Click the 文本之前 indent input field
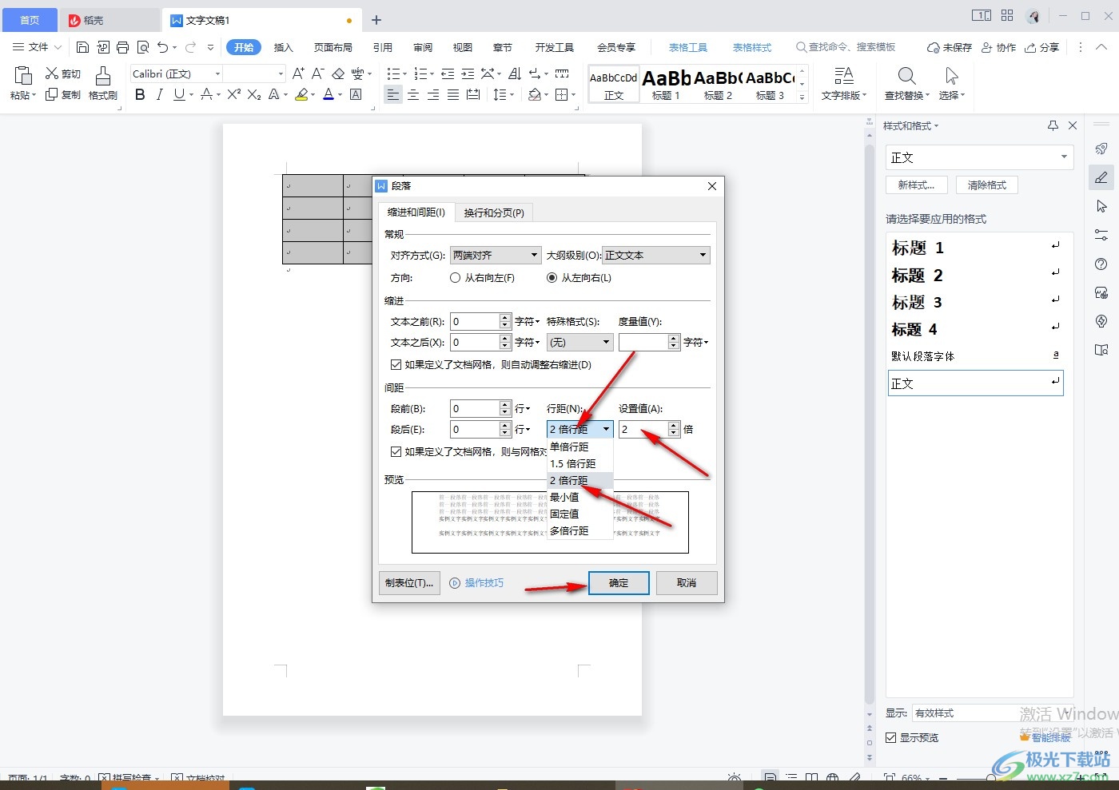1119x790 pixels. 475,321
